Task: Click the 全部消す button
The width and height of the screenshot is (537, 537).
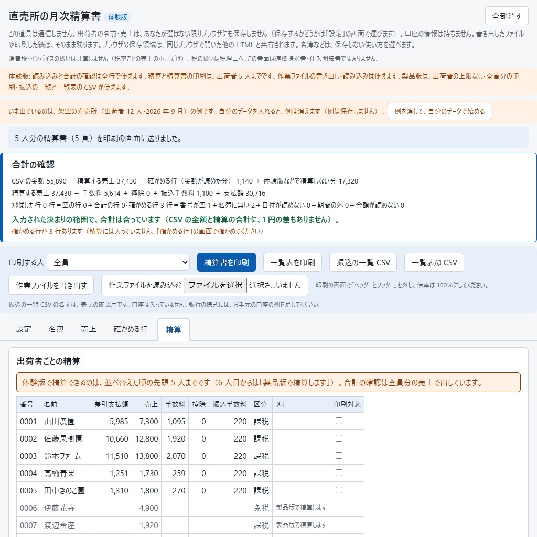Action: 507,16
